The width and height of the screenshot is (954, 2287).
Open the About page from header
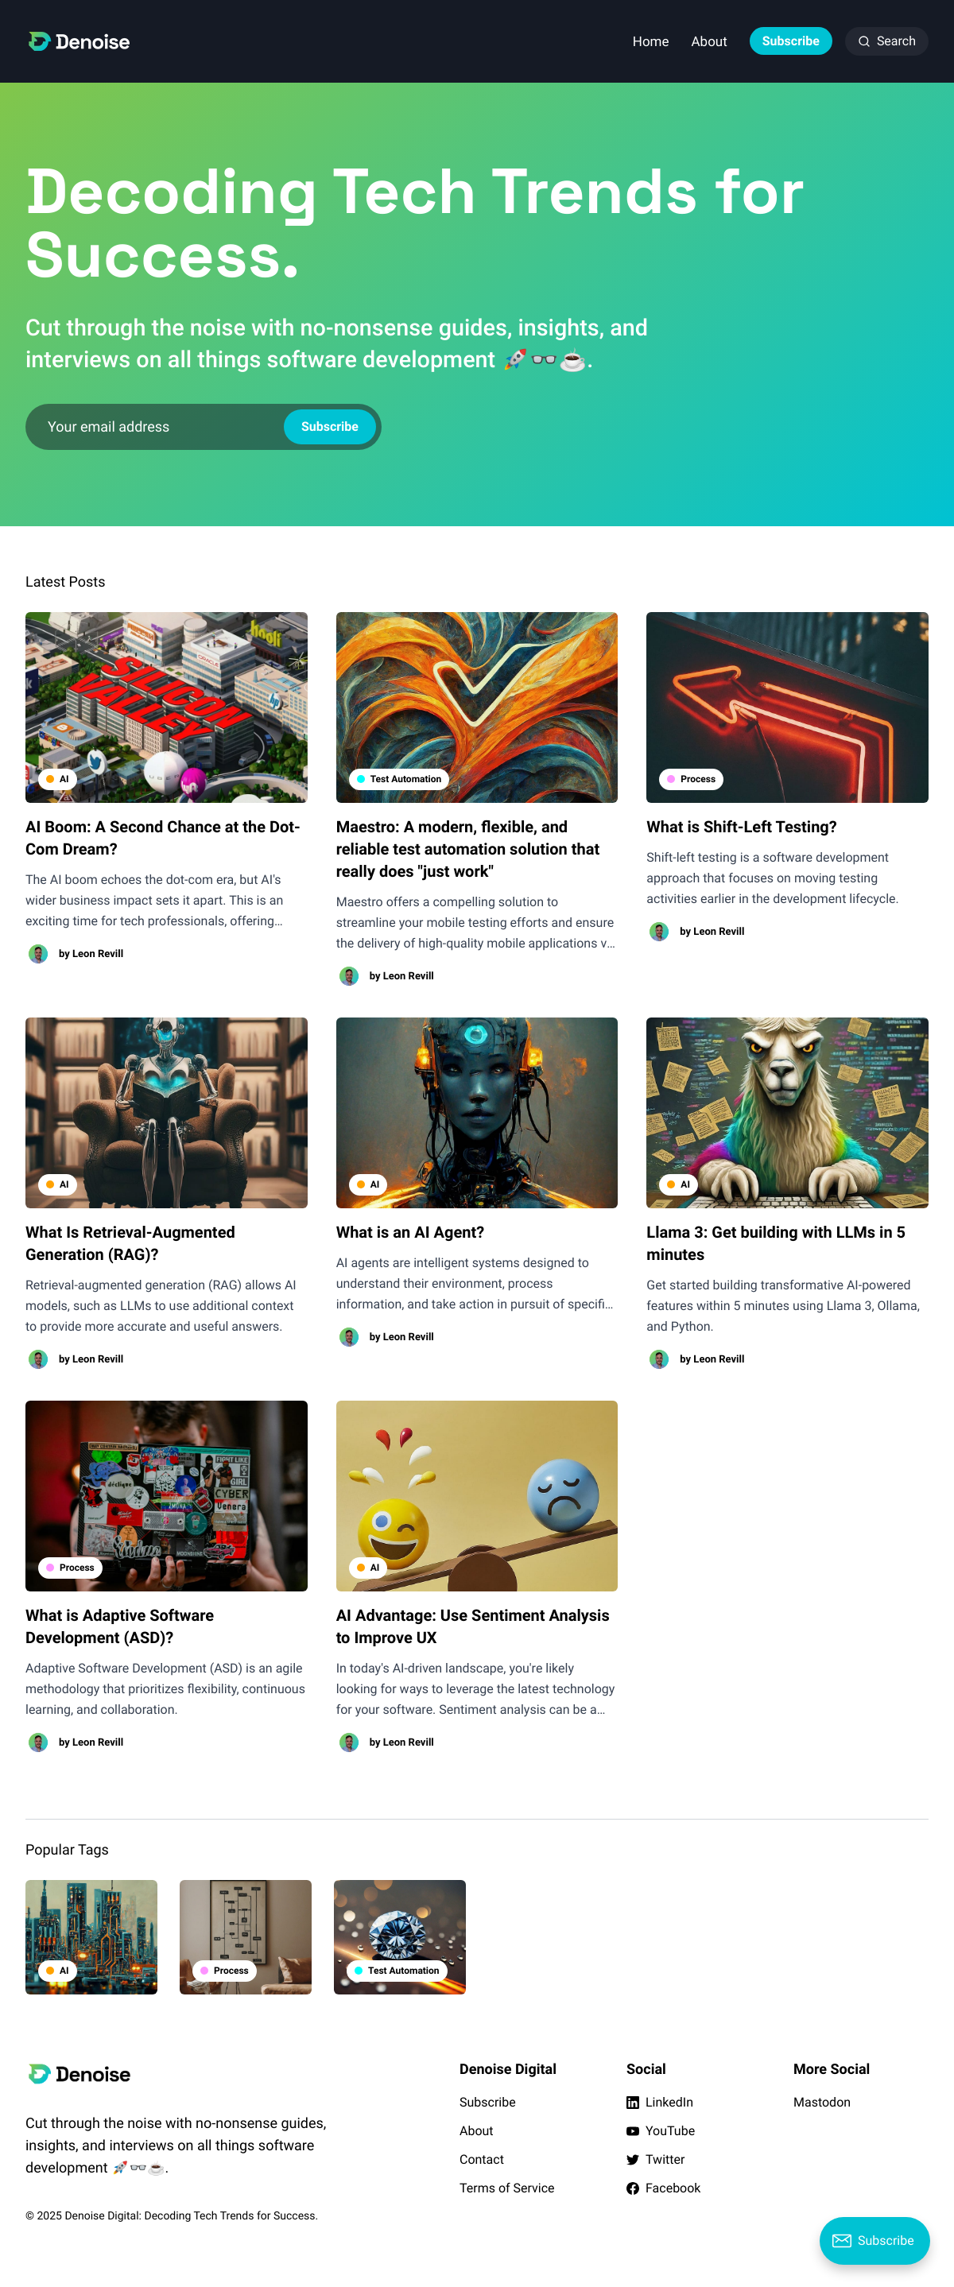tap(709, 41)
